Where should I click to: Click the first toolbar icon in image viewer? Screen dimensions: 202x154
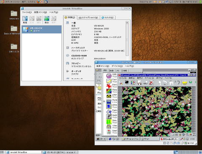tap(121, 83)
